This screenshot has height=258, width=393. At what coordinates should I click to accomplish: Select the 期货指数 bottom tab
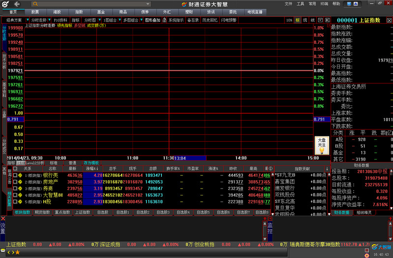click(x=42, y=212)
